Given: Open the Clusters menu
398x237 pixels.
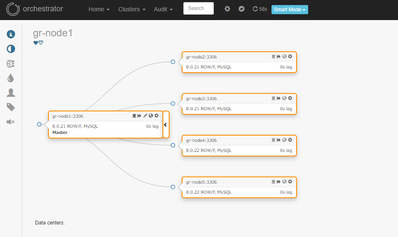Looking at the screenshot, I should click(132, 9).
